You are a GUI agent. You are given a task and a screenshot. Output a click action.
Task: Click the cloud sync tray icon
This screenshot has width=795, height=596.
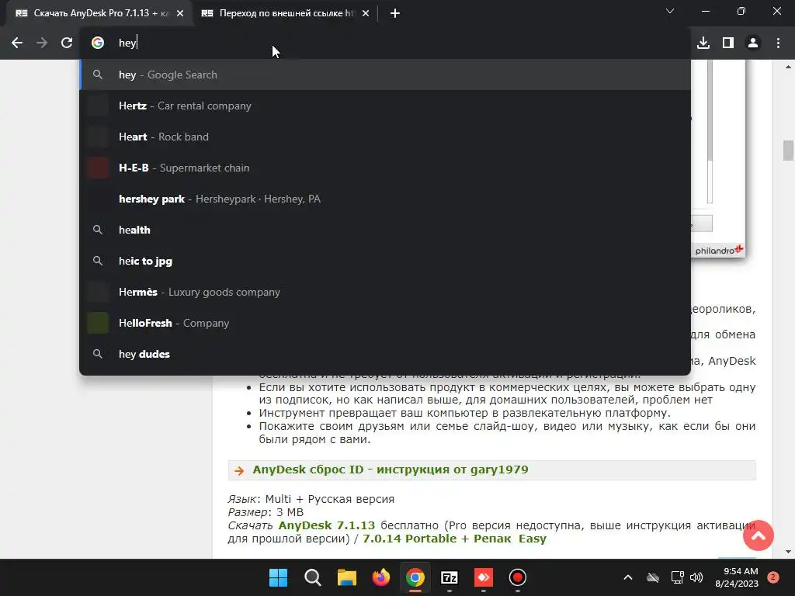653,577
